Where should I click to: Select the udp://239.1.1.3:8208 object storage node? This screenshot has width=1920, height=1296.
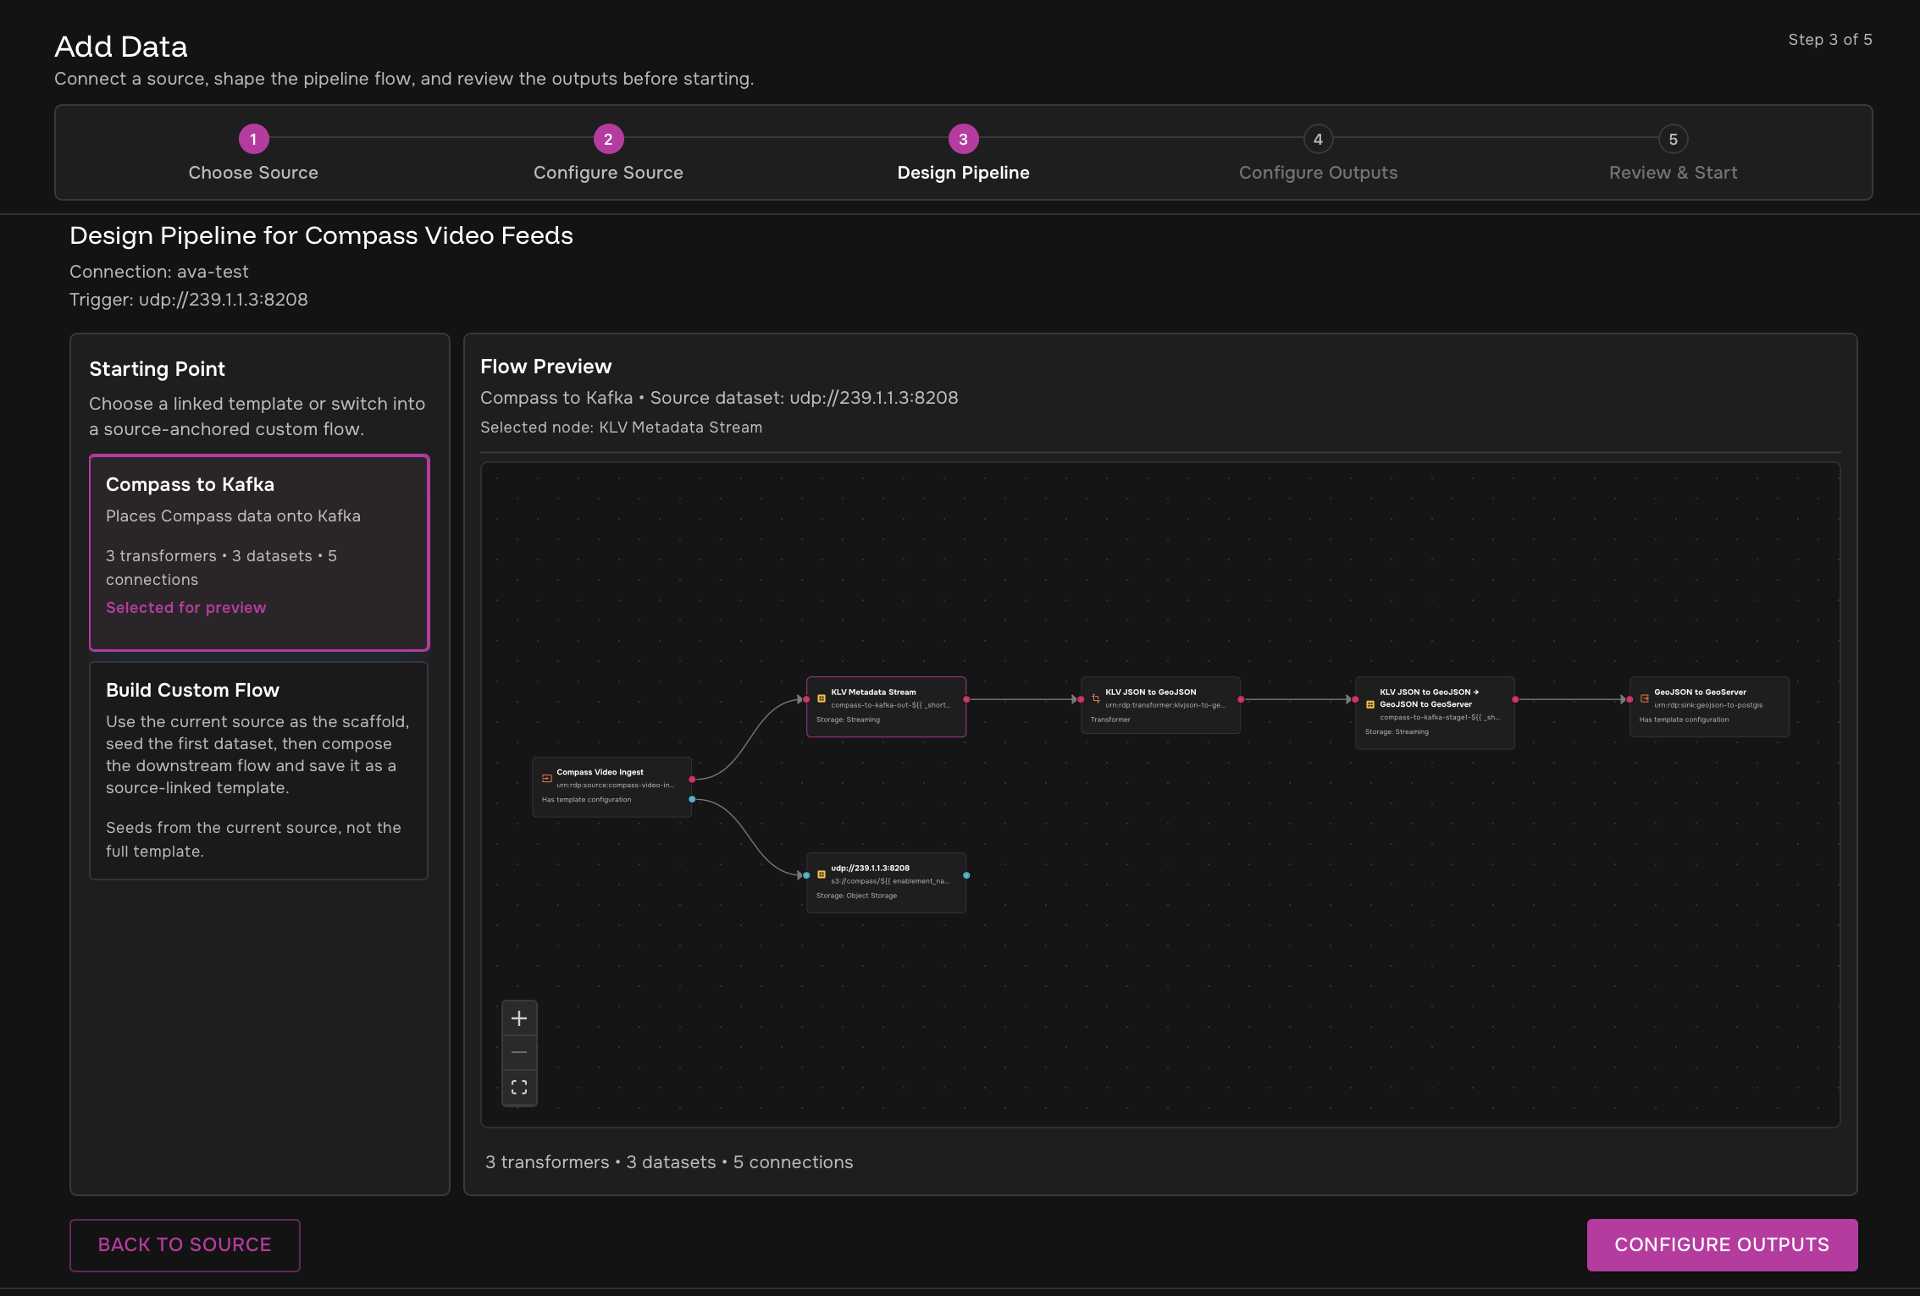coord(886,883)
